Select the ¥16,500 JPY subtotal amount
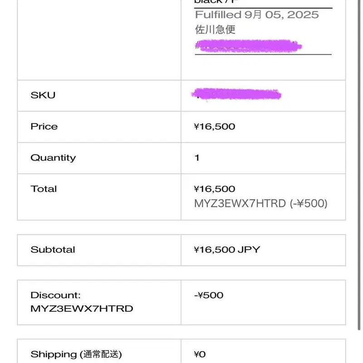This screenshot has width=363, height=363. pos(227,250)
